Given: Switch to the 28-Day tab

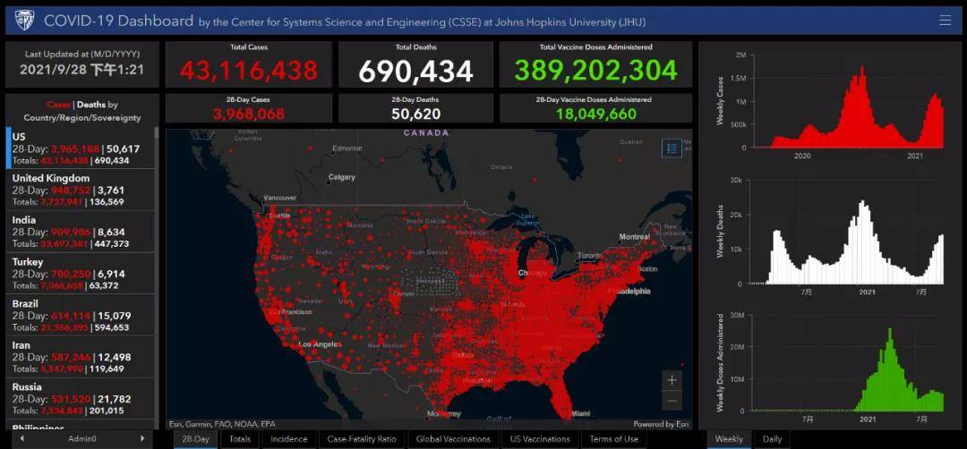Looking at the screenshot, I should [x=195, y=439].
